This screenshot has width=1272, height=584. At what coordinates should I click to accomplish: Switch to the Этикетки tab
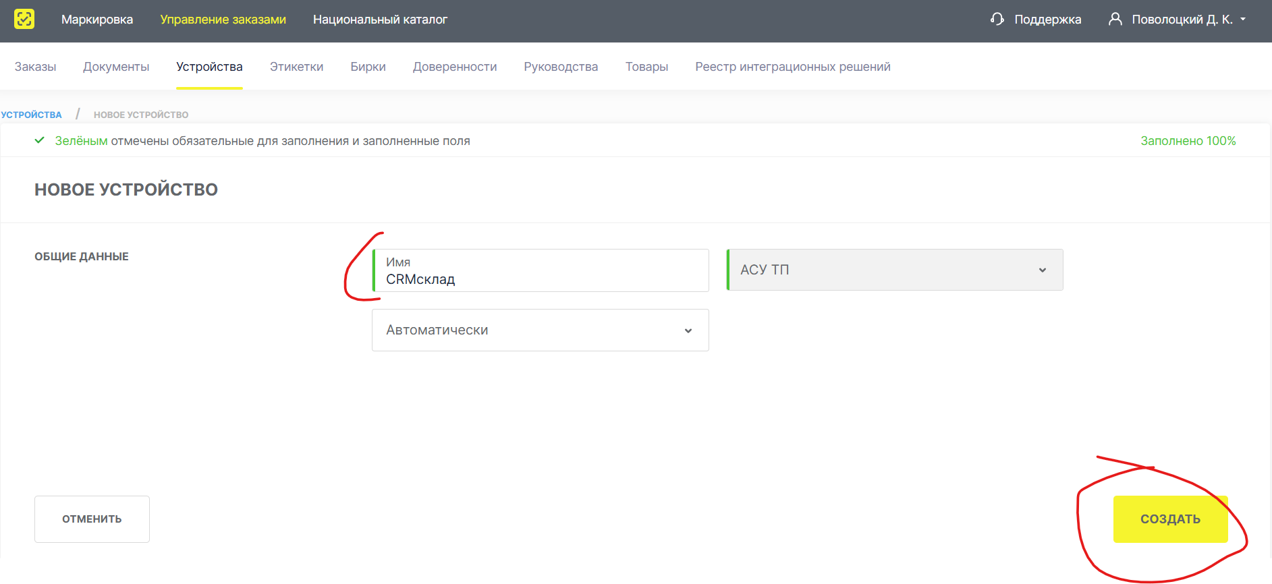click(x=296, y=67)
